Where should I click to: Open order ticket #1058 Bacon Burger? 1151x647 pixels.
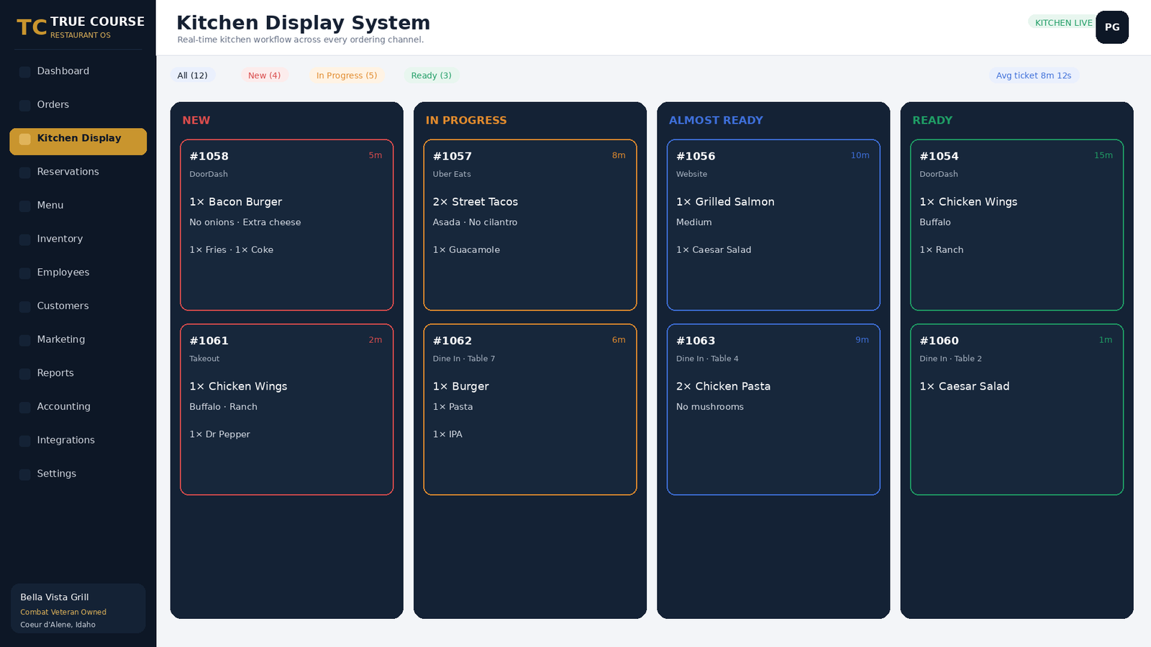(x=286, y=225)
